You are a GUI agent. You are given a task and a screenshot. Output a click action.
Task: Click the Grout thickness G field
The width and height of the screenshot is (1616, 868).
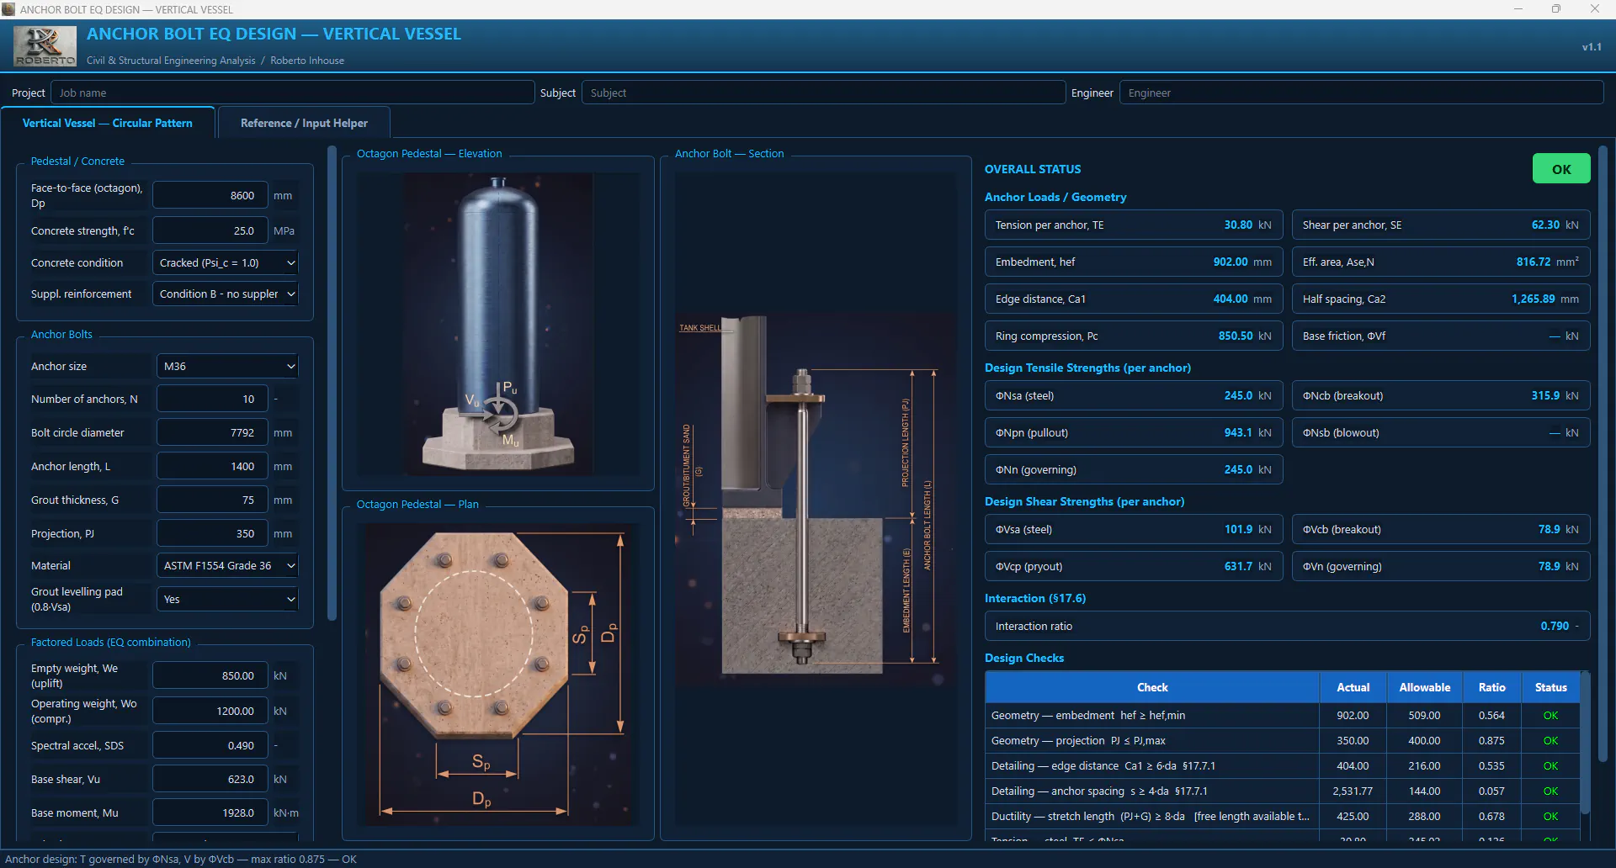click(212, 500)
